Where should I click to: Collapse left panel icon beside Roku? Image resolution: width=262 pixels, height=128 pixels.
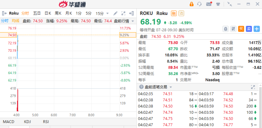(x=4, y=13)
